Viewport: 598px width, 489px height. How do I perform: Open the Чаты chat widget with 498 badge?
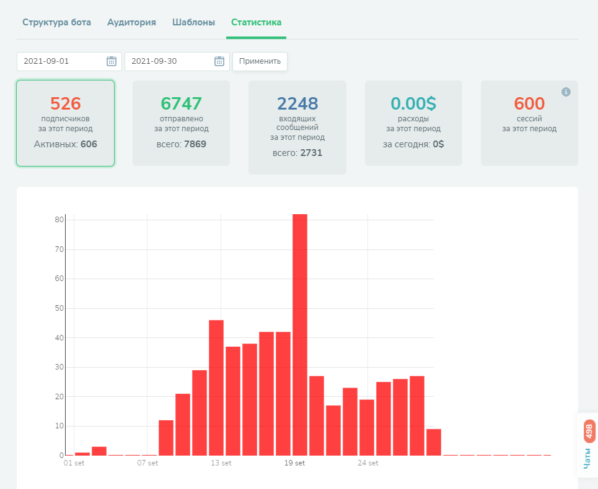[587, 445]
